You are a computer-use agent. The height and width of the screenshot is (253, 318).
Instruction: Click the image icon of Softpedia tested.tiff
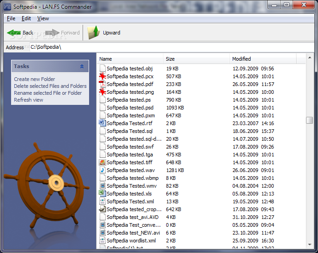[102, 162]
